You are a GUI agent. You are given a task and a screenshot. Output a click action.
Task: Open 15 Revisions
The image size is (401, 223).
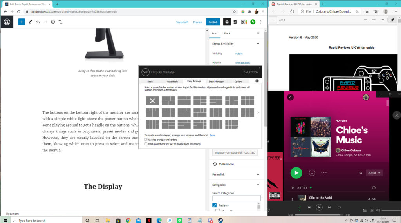tap(226, 164)
